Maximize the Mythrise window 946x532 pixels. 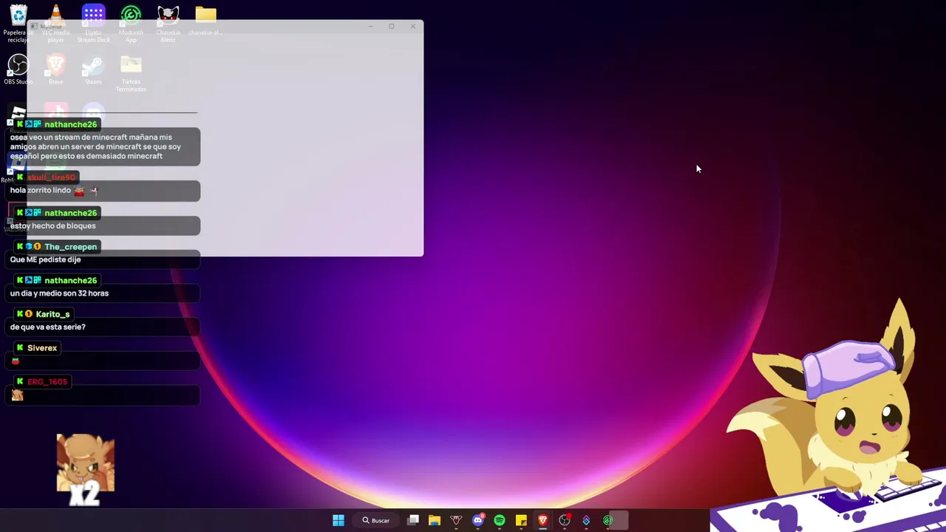point(392,27)
